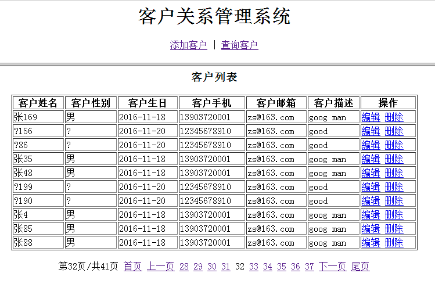Delete customer 张4
Image resolution: width=435 pixels, height=291 pixels.
point(394,215)
